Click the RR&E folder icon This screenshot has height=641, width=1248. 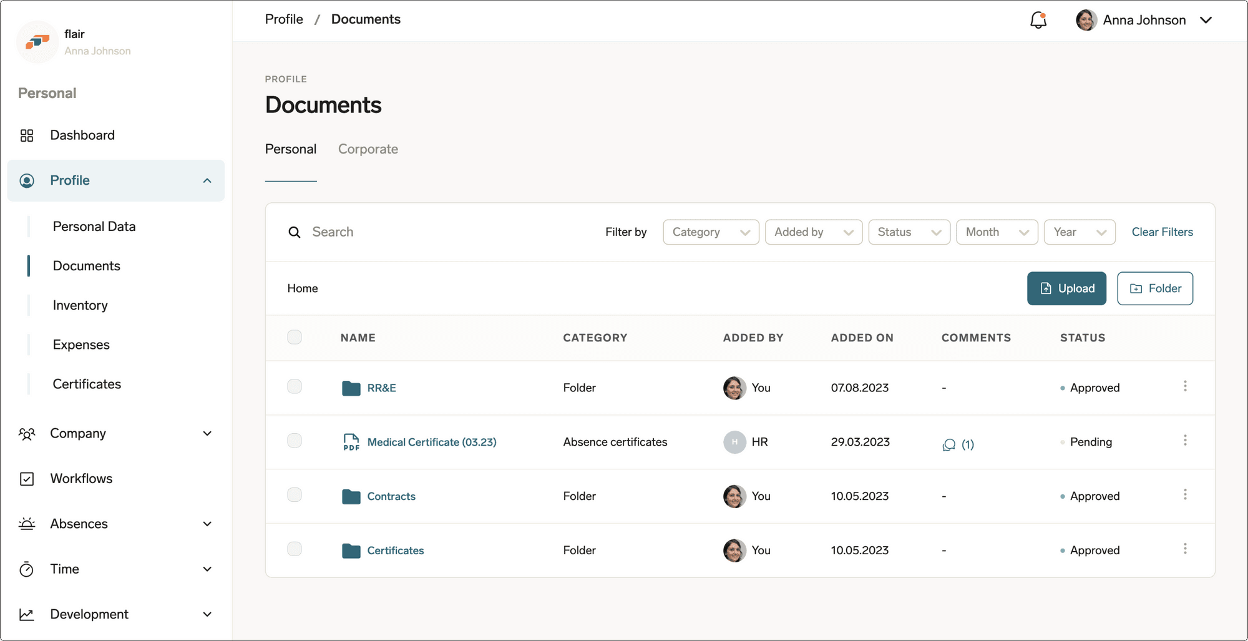(351, 388)
